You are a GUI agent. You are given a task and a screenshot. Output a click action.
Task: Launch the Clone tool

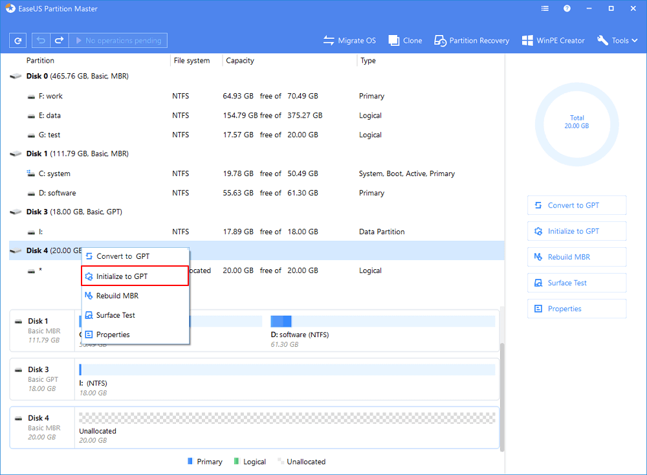click(x=405, y=41)
